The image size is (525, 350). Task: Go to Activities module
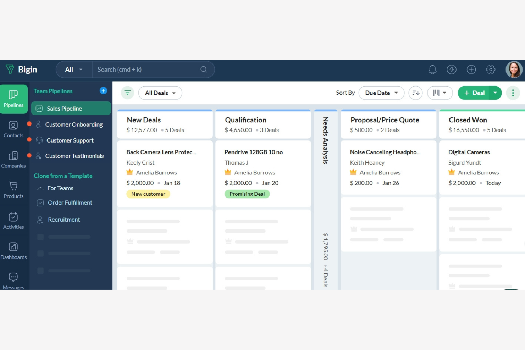tap(13, 221)
